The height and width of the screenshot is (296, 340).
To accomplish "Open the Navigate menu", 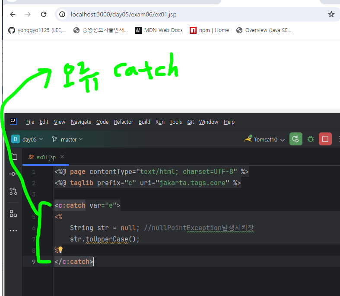I will point(81,122).
